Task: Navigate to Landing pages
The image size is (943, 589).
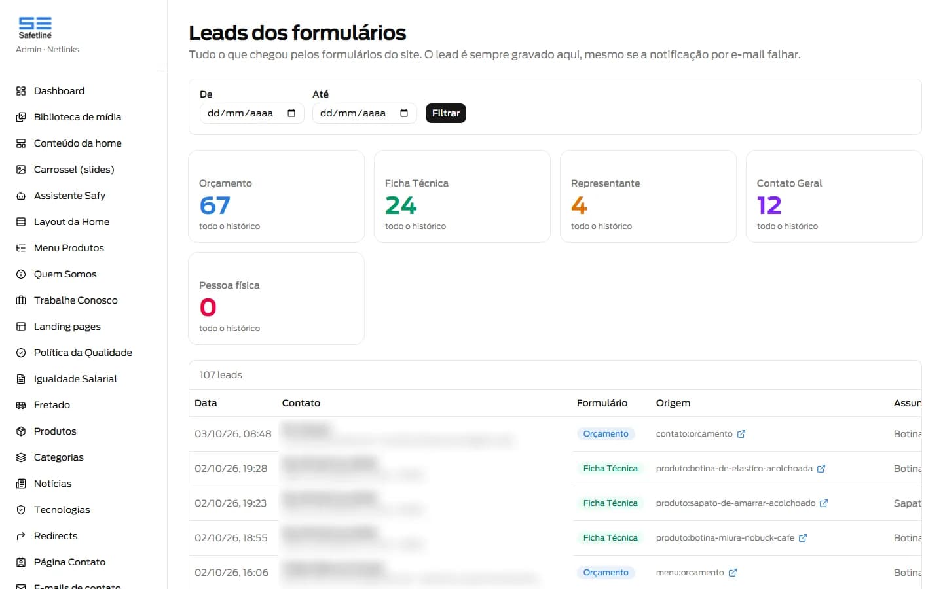Action: pos(83,327)
